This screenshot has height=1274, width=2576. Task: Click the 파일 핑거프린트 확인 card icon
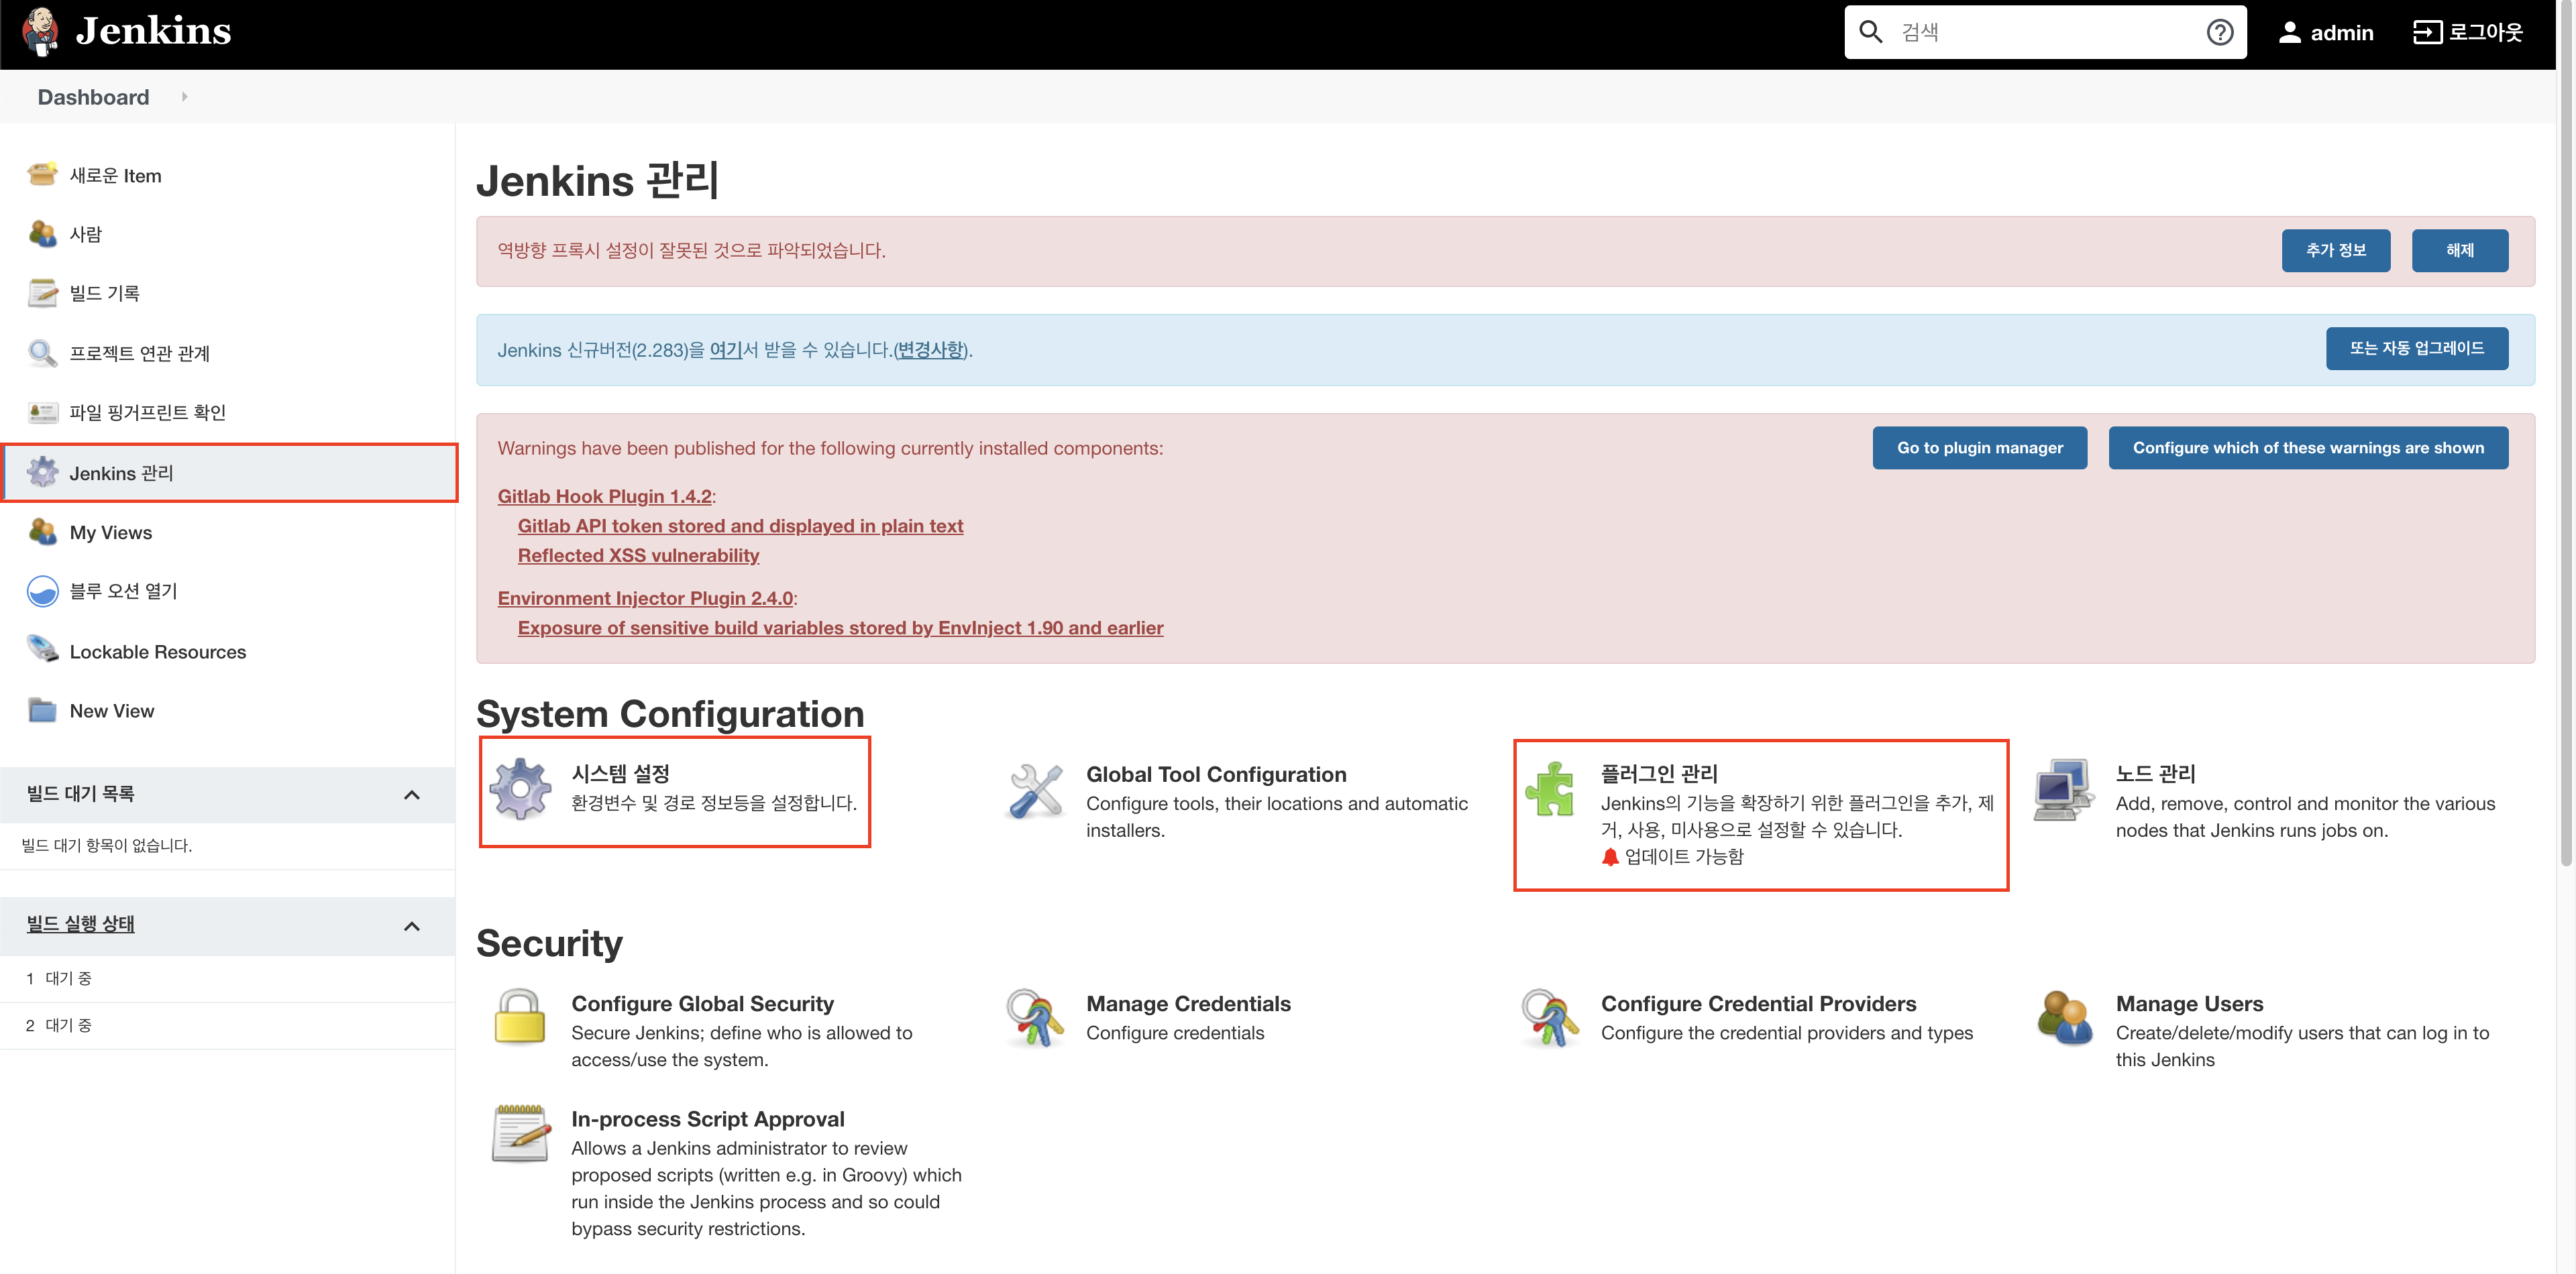tap(42, 412)
